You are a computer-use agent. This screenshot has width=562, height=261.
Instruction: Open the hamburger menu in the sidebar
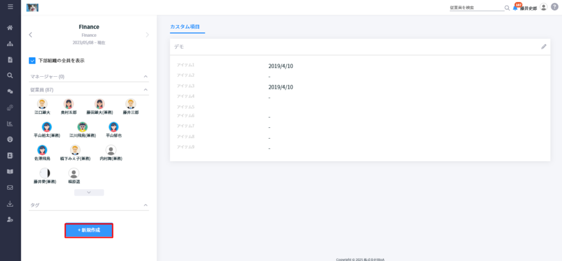10,7
